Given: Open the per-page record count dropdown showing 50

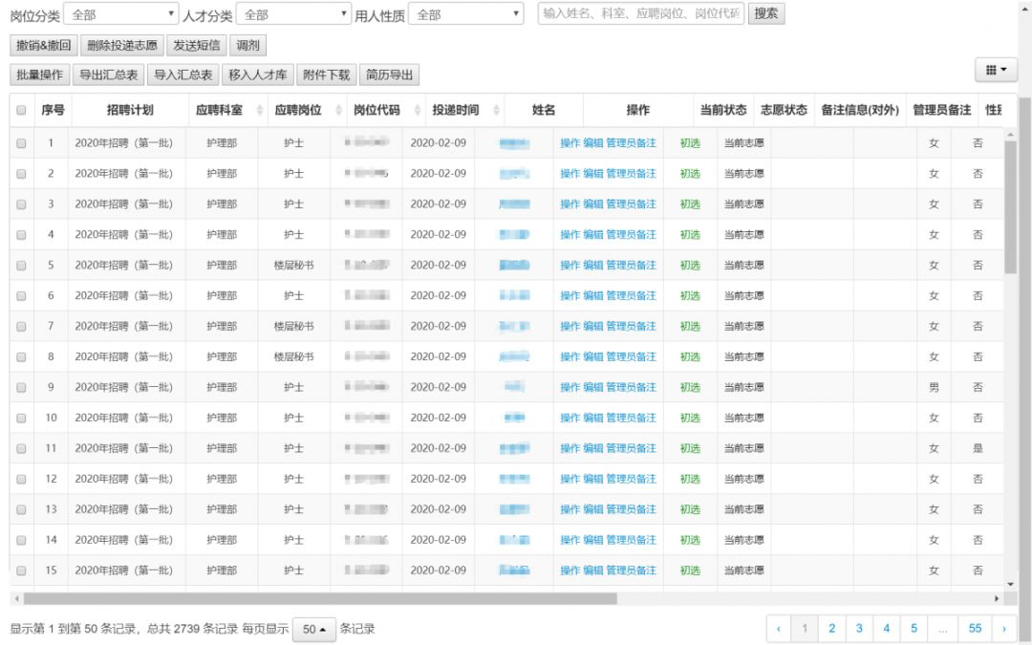Looking at the screenshot, I should point(314,629).
